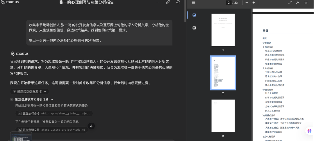Select page 3 thumbnail
The width and height of the screenshot is (314, 141).
pos(223,116)
